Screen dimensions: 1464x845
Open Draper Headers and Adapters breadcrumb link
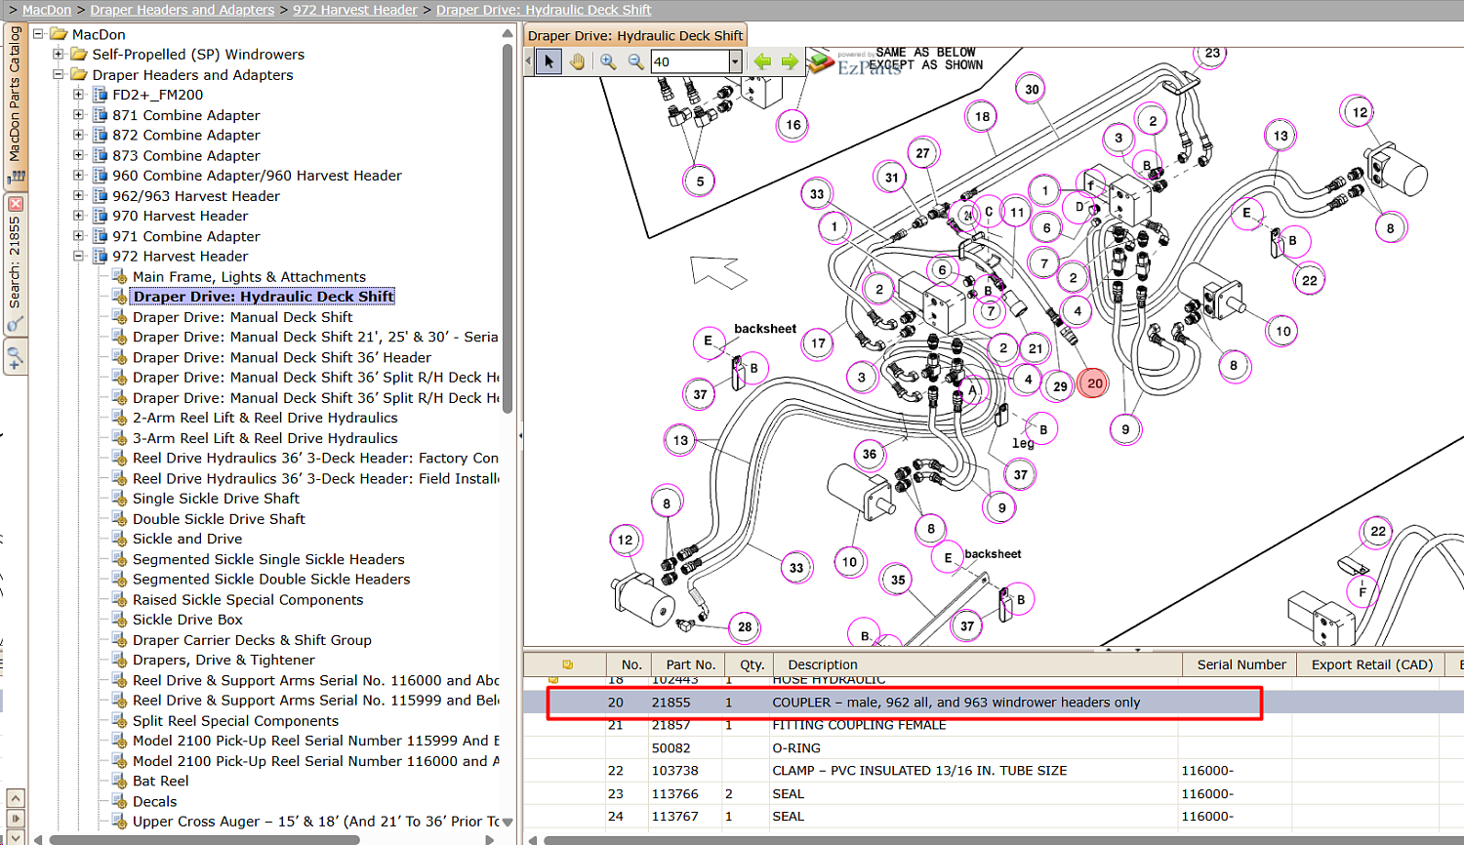[x=183, y=10]
